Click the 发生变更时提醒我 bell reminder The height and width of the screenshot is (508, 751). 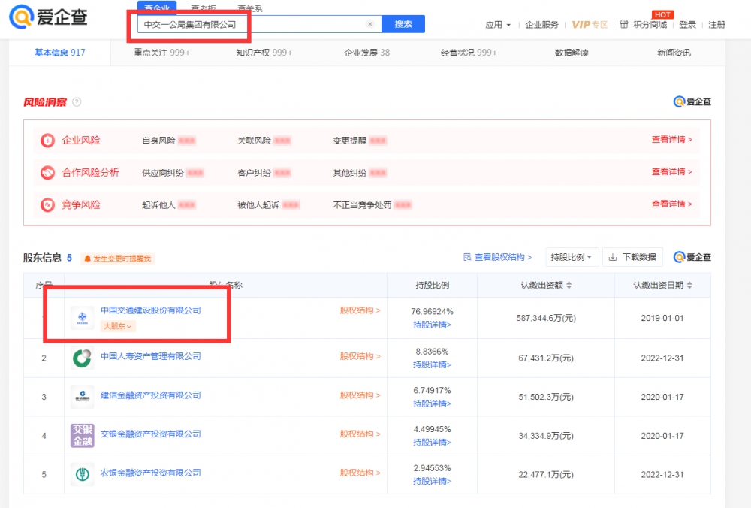(x=117, y=259)
